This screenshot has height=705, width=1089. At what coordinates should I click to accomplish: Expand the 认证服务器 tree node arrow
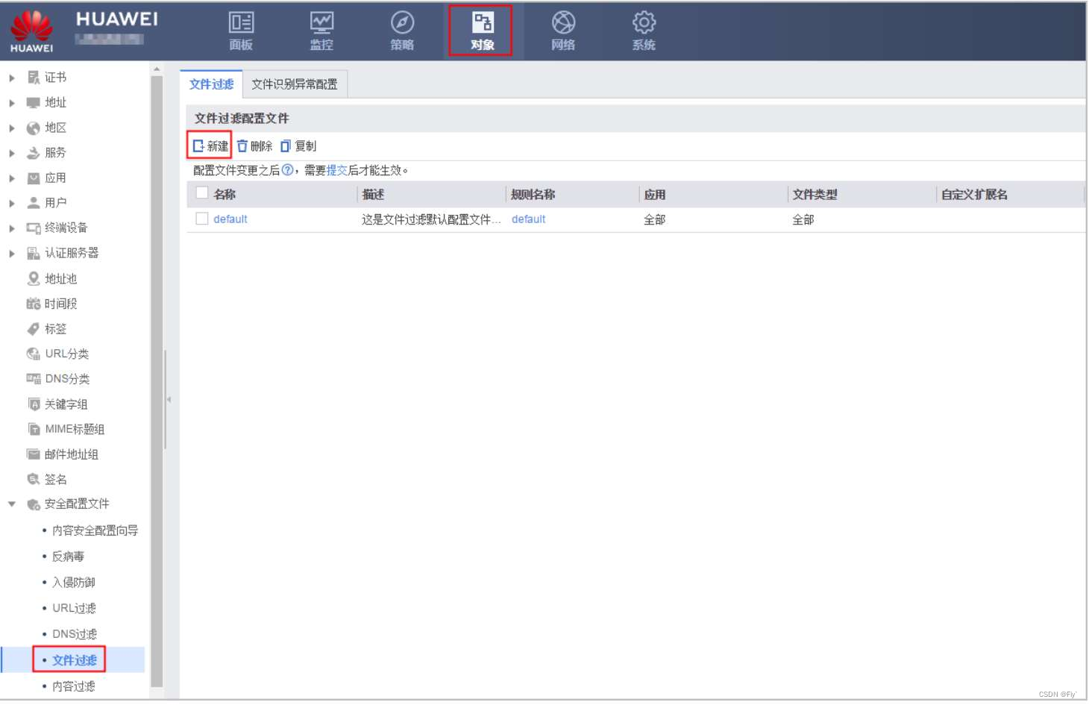coord(12,254)
